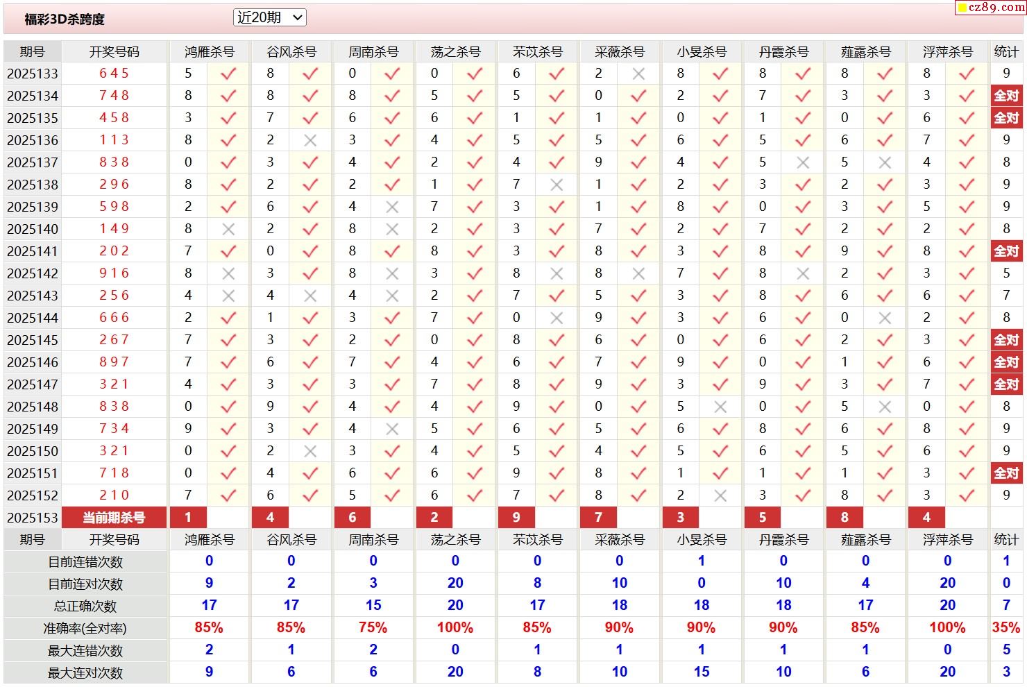
Task: Click the 统计 value 5 in row 2025142
Action: click(x=1006, y=273)
